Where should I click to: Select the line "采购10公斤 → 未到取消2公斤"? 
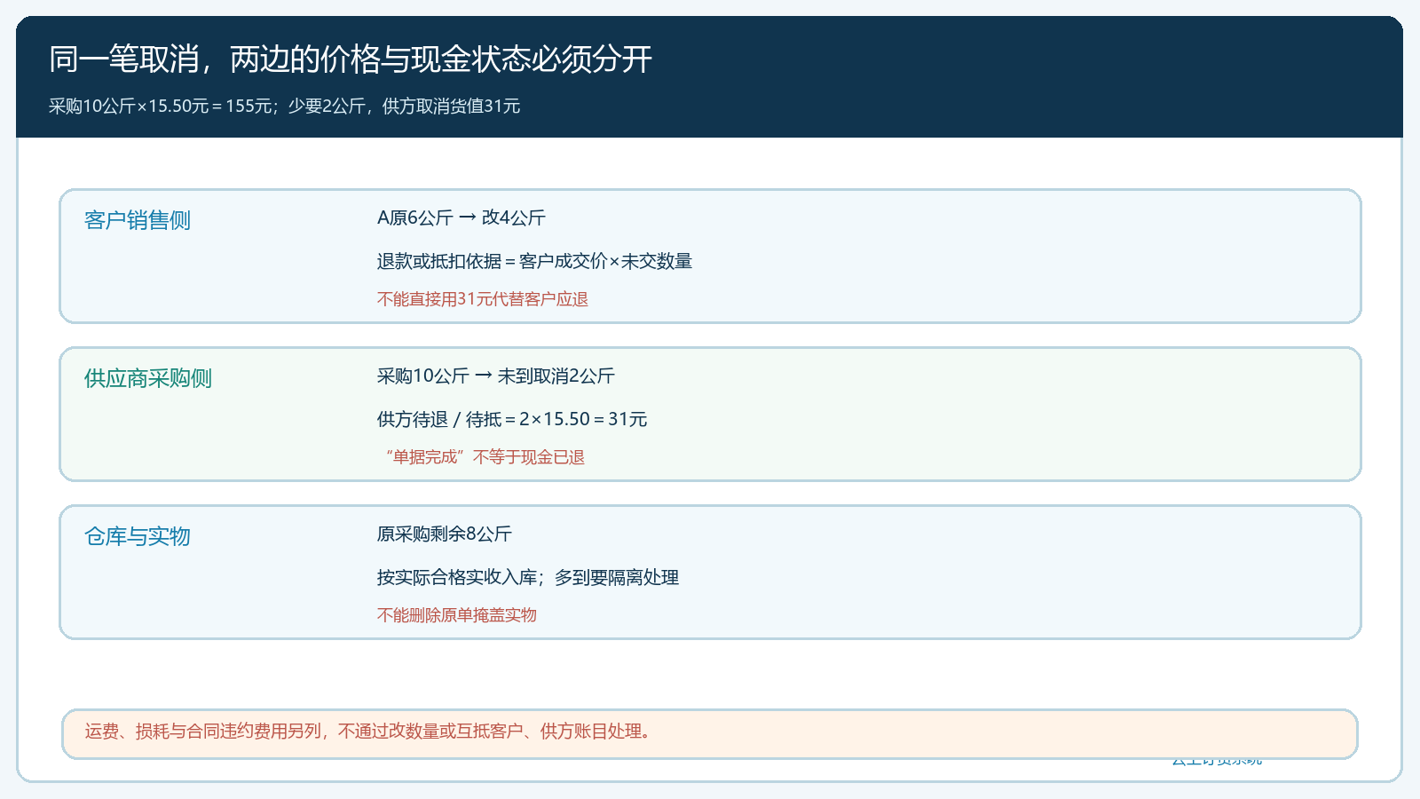point(496,376)
